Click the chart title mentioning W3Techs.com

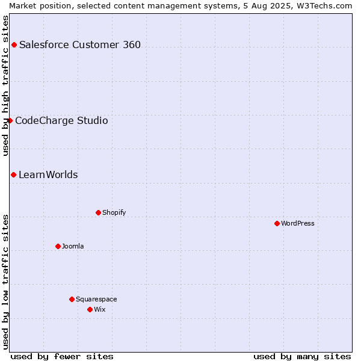(x=180, y=6)
